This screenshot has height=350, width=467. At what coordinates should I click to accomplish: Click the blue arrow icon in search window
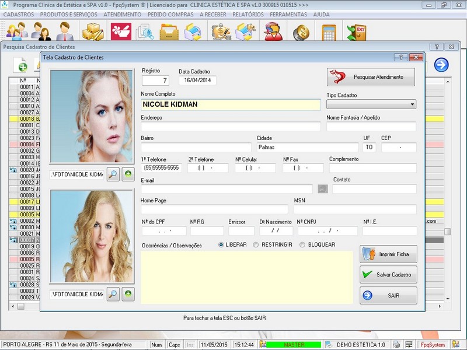[x=441, y=65]
